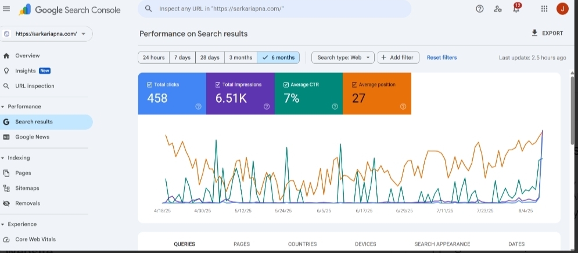
Task: Click help icon on Average position card
Action: coord(403,106)
